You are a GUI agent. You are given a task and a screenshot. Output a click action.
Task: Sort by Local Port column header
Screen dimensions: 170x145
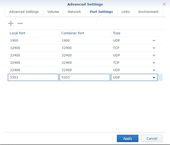coord(33,33)
